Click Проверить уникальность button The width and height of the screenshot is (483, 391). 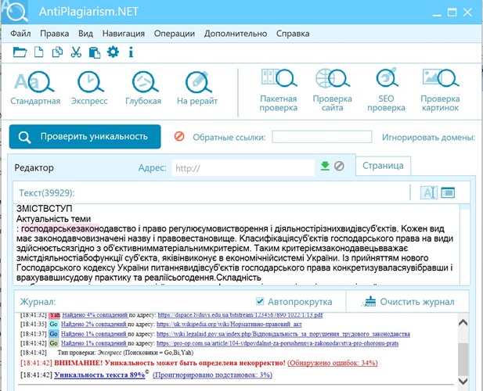click(x=85, y=137)
